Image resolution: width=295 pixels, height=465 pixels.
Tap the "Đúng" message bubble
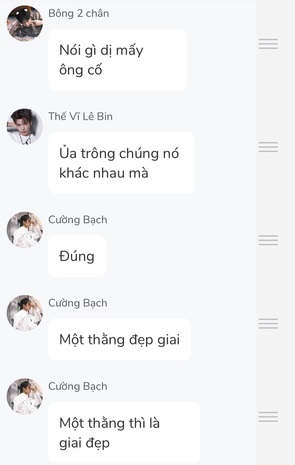77,256
